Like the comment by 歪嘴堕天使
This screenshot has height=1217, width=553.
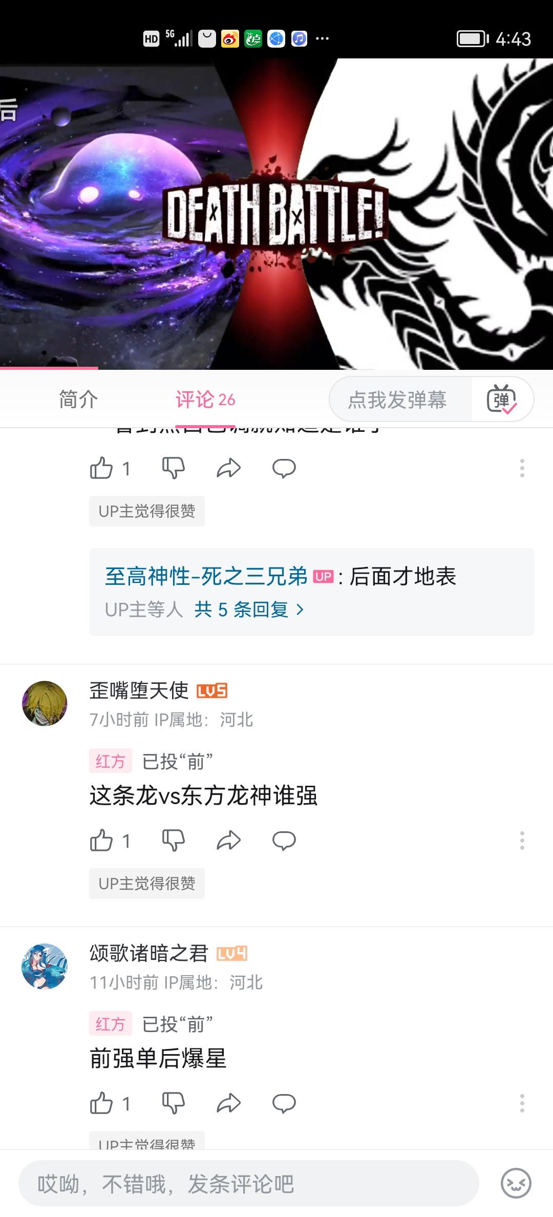click(101, 840)
